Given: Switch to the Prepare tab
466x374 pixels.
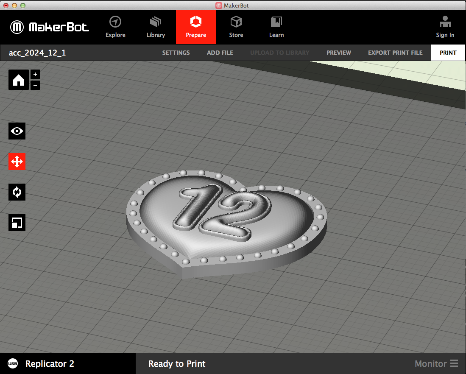Looking at the screenshot, I should [x=196, y=27].
